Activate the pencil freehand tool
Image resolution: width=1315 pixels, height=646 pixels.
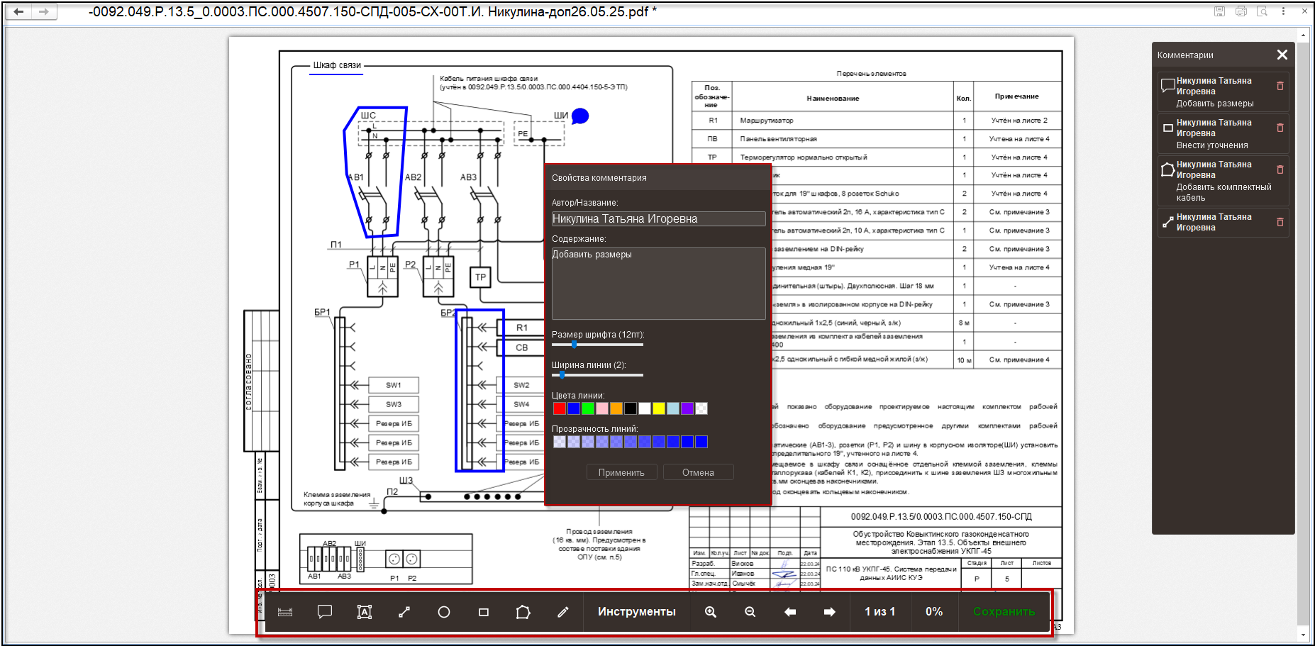[x=563, y=612]
